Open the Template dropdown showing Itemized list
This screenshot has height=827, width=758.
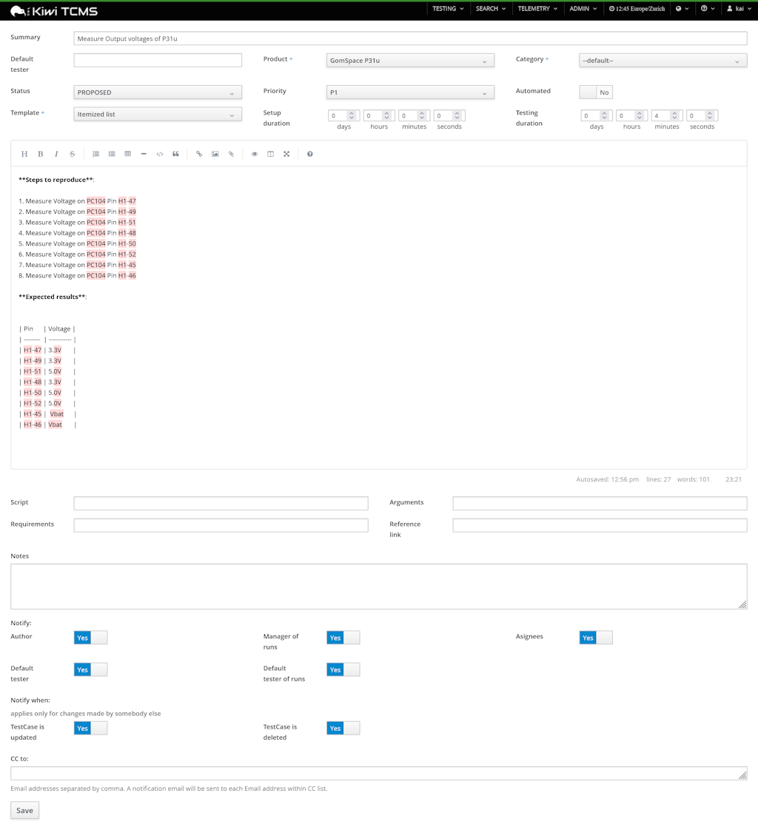click(157, 115)
